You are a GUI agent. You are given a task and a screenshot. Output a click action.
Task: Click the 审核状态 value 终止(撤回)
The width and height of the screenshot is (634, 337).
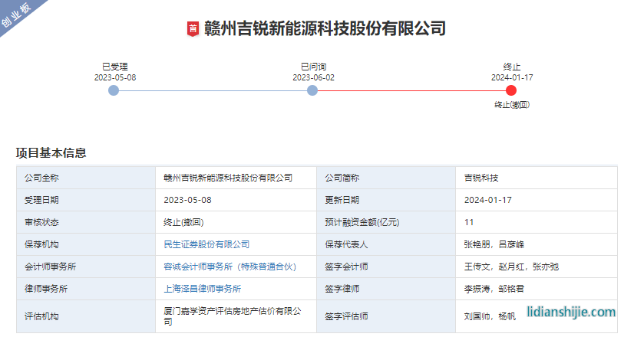coord(184,222)
